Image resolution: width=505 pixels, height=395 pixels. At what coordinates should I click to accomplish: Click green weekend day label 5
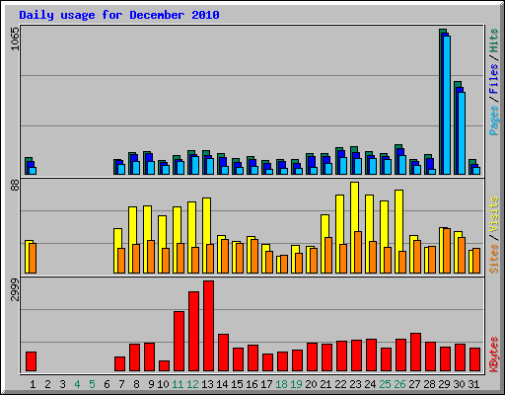[x=92, y=384]
